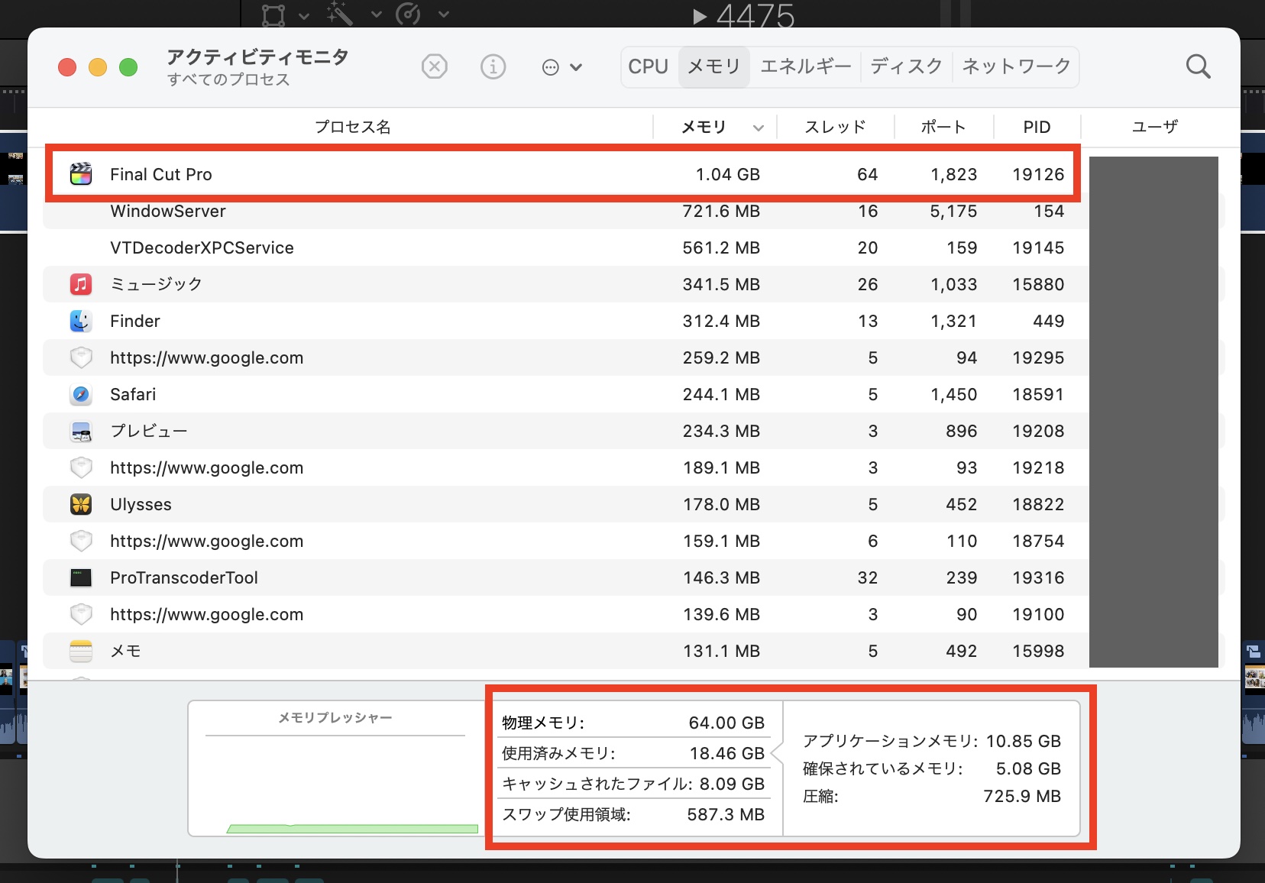The image size is (1265, 883).
Task: Sort by the PID column header
Action: (x=1037, y=127)
